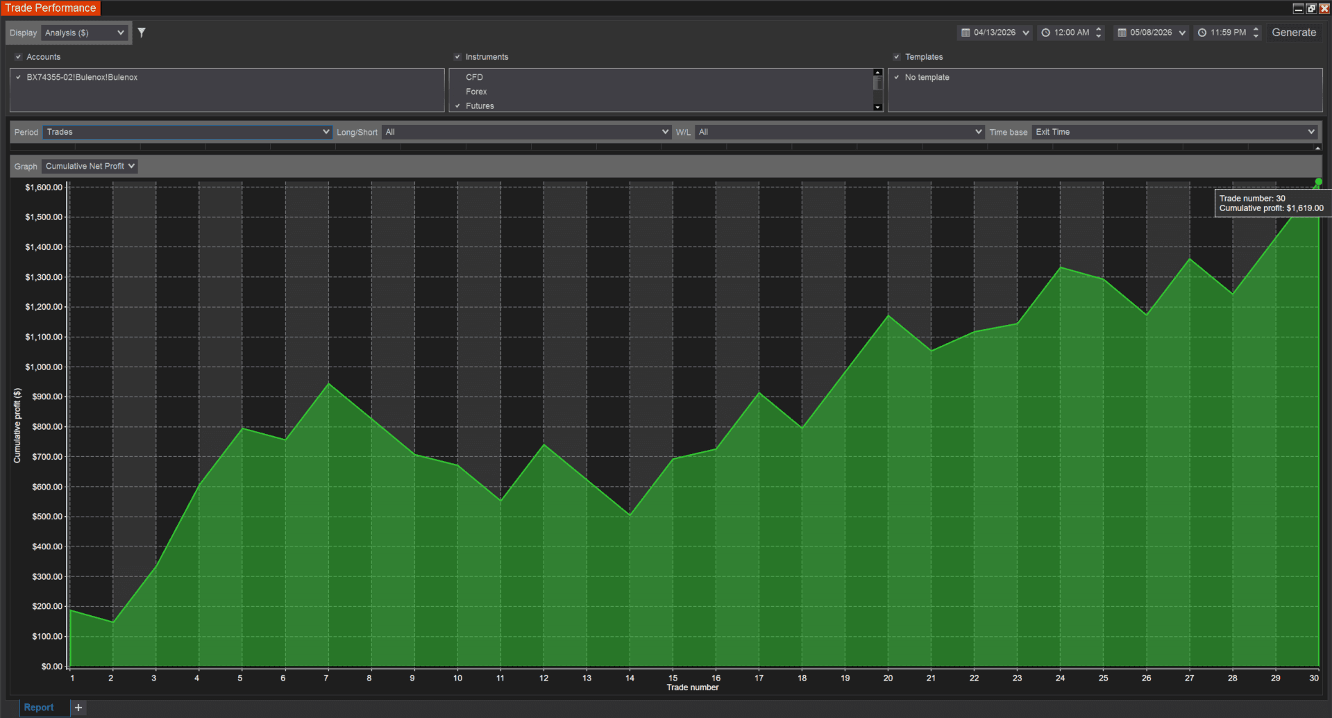Toggle the Accounts header checkbox
Screen dimensions: 1332x718
[18, 57]
